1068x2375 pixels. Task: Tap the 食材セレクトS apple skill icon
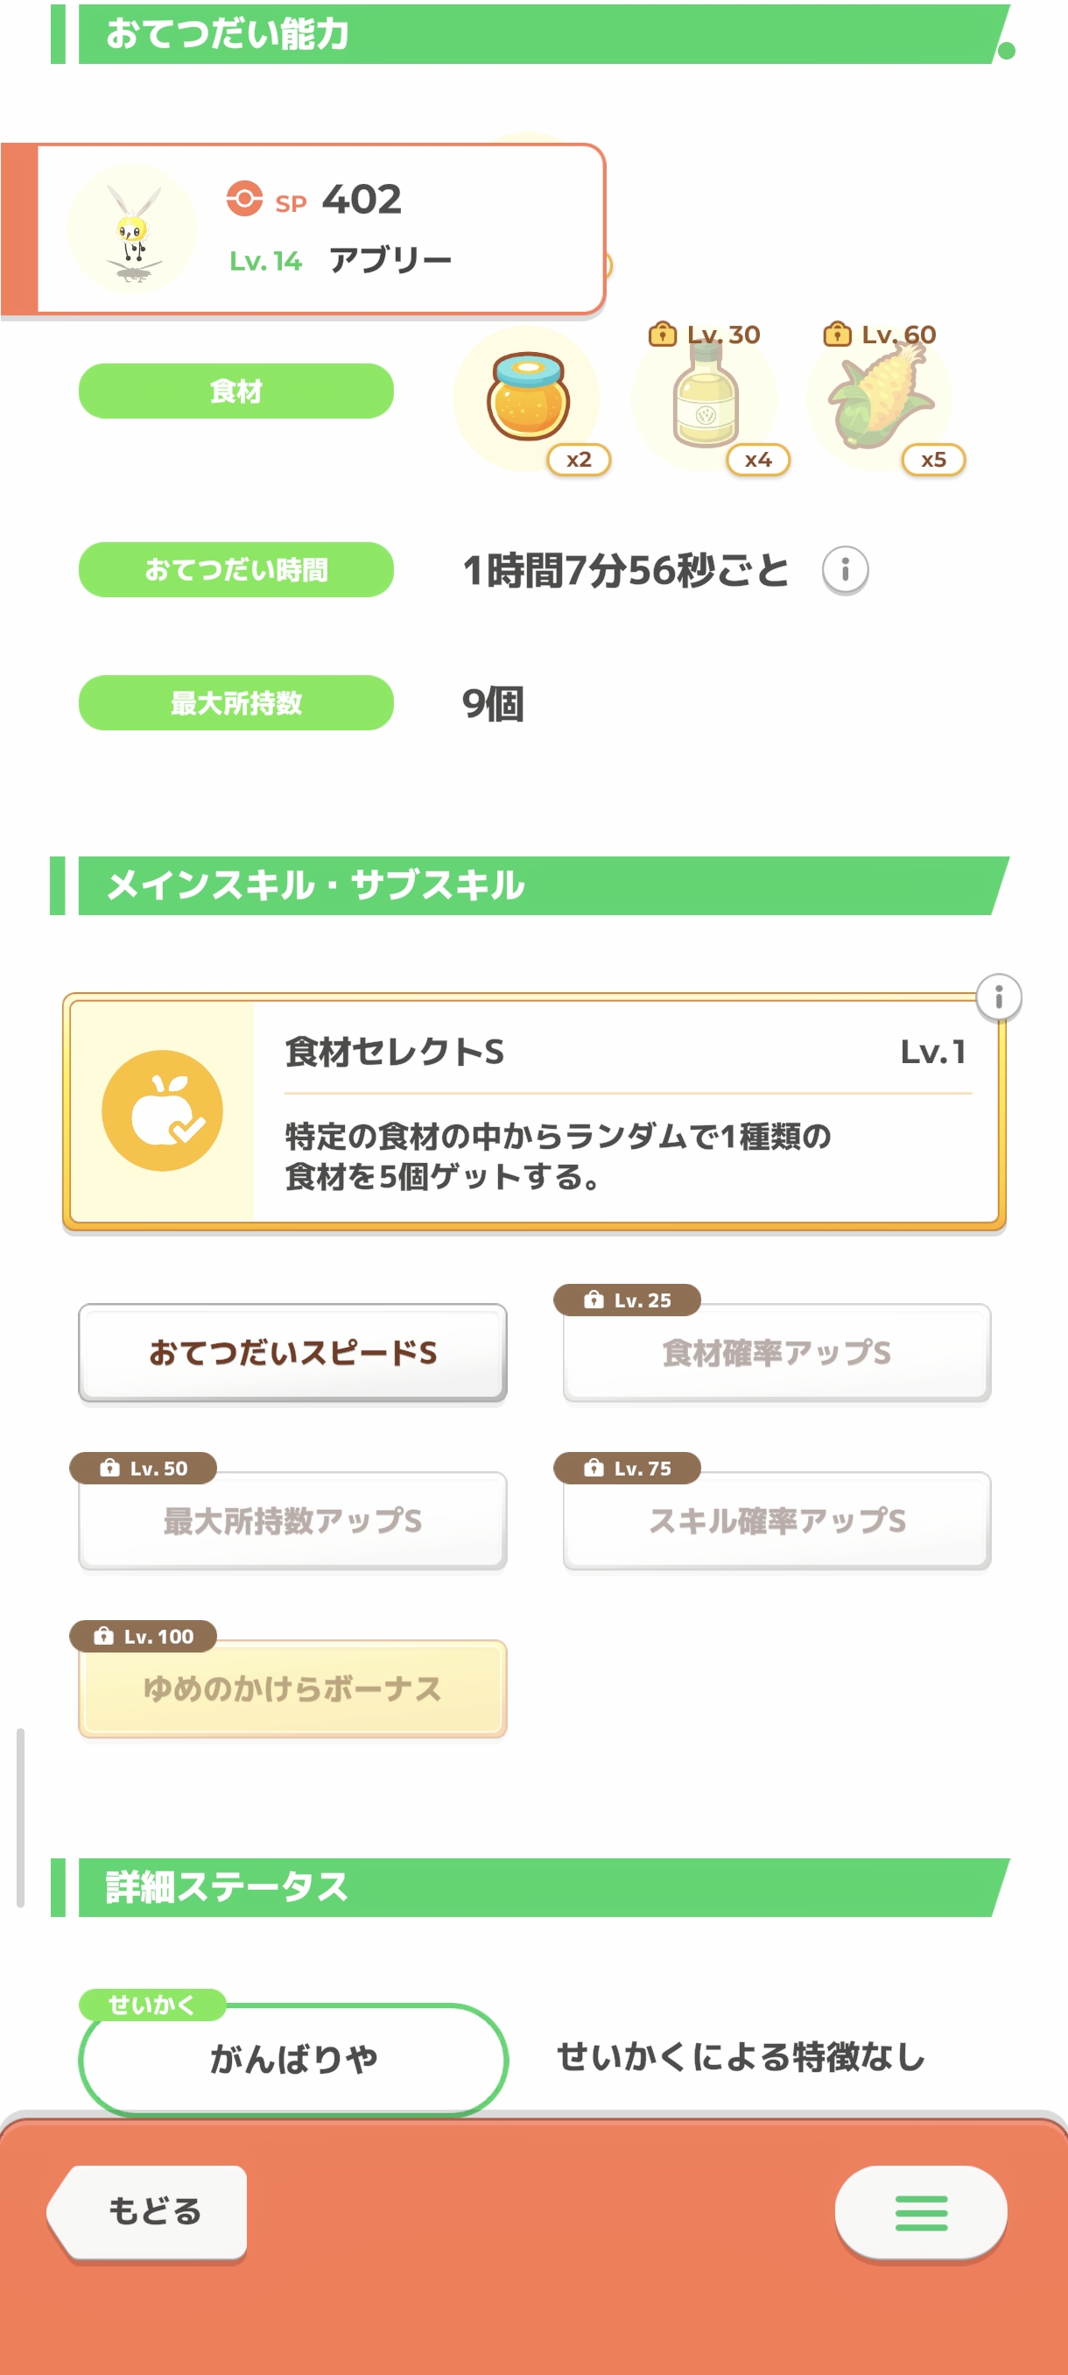coord(162,1110)
